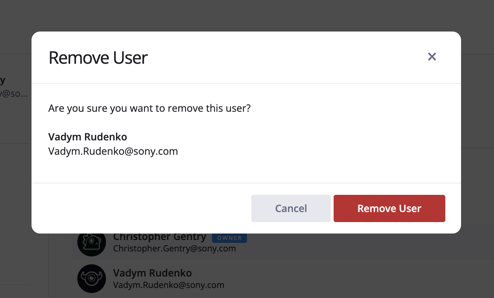Viewport: 494px width, 298px height.
Task: Close the Remove User dialog with X
Action: click(x=432, y=57)
